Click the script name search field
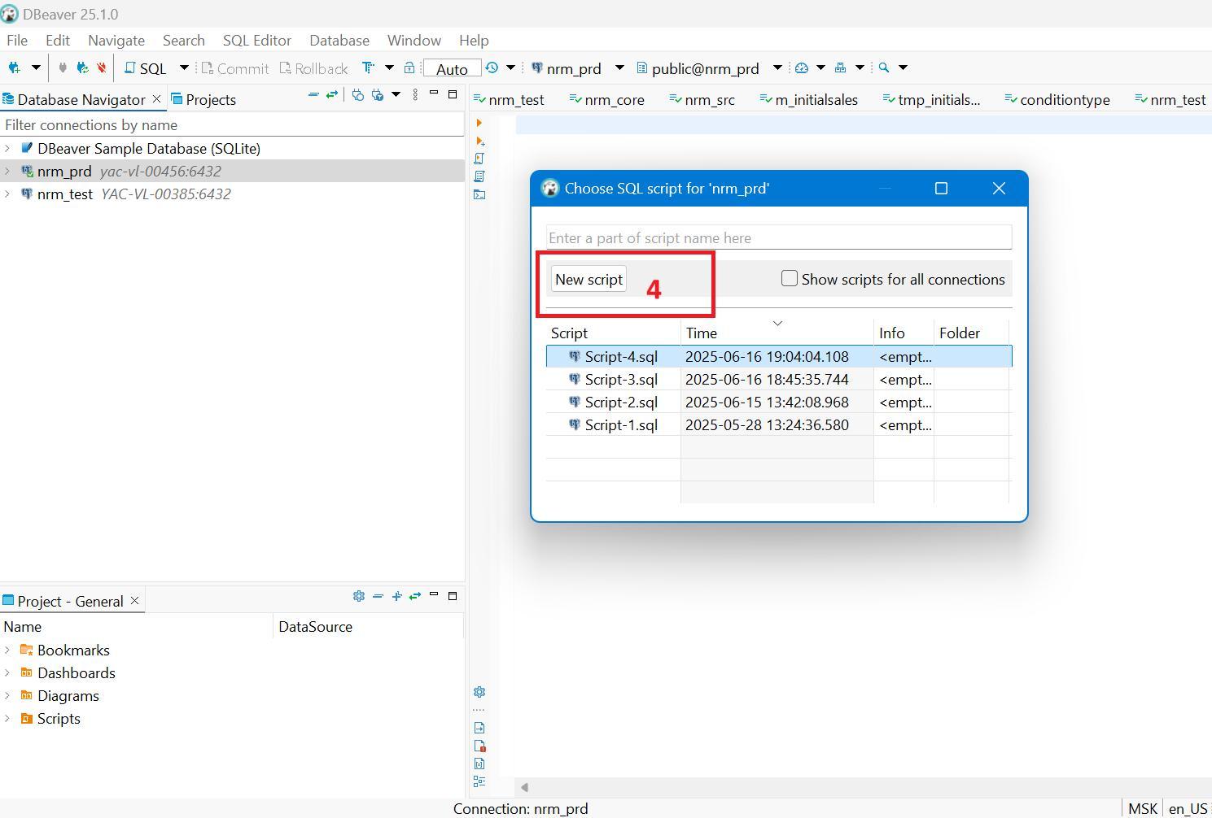The width and height of the screenshot is (1212, 818). (x=778, y=238)
